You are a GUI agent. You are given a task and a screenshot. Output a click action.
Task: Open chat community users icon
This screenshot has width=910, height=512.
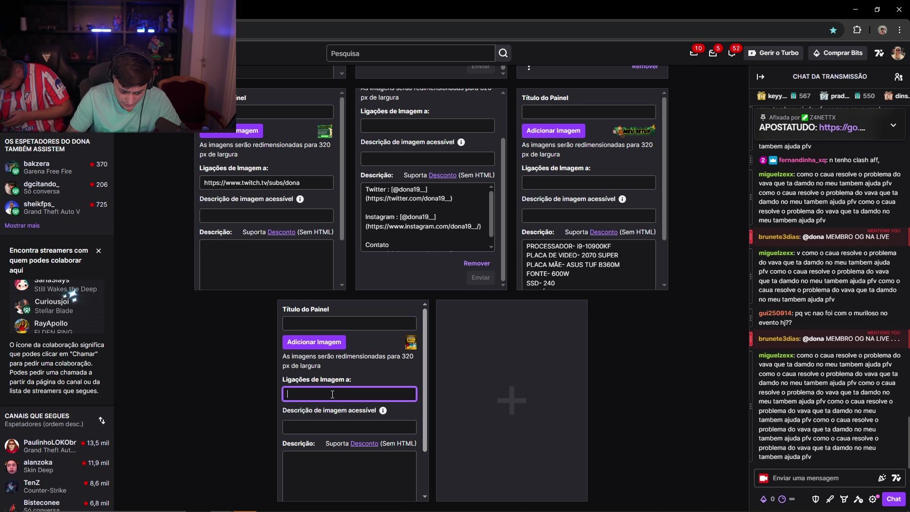click(898, 77)
